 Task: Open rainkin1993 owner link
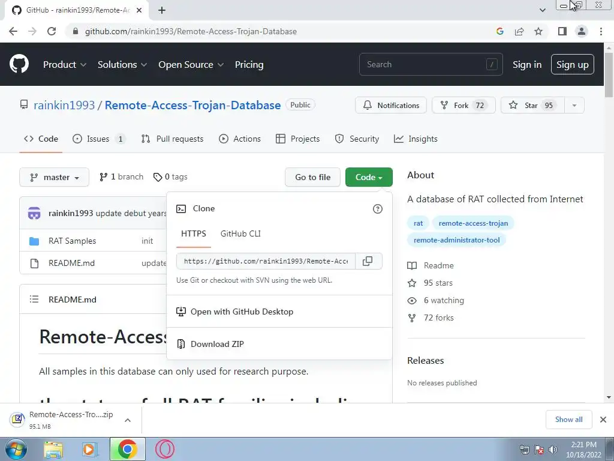[64, 106]
